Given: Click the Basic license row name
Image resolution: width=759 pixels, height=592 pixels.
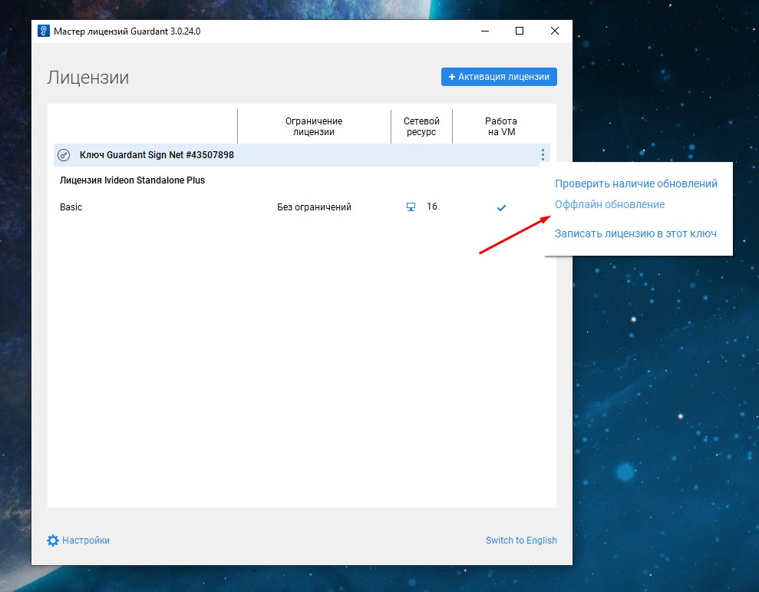Looking at the screenshot, I should pyautogui.click(x=71, y=207).
